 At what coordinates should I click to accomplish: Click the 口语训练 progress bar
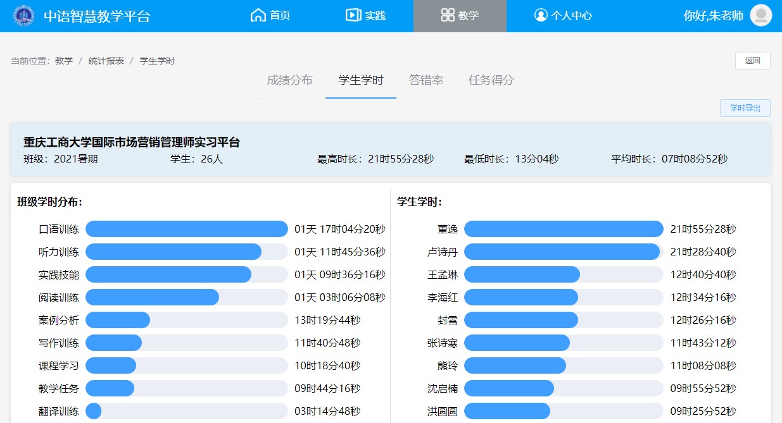click(186, 229)
